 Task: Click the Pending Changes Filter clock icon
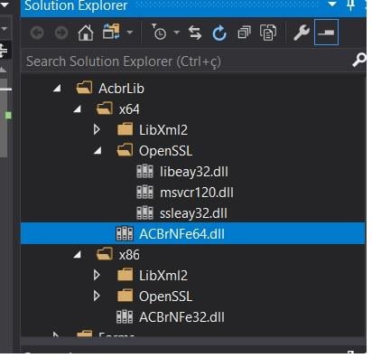pos(159,32)
